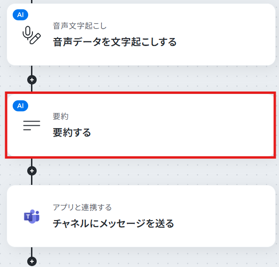The image size is (279, 267).
Task: Click the アプリと連携する label
Action: click(82, 207)
